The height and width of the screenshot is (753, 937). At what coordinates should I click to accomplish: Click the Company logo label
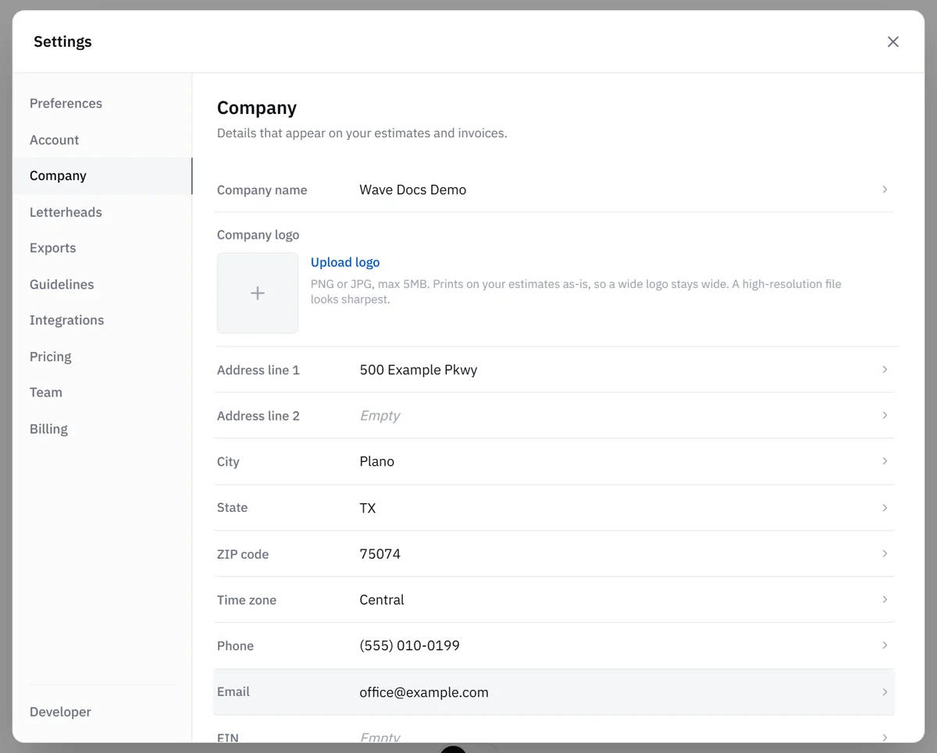coord(258,235)
